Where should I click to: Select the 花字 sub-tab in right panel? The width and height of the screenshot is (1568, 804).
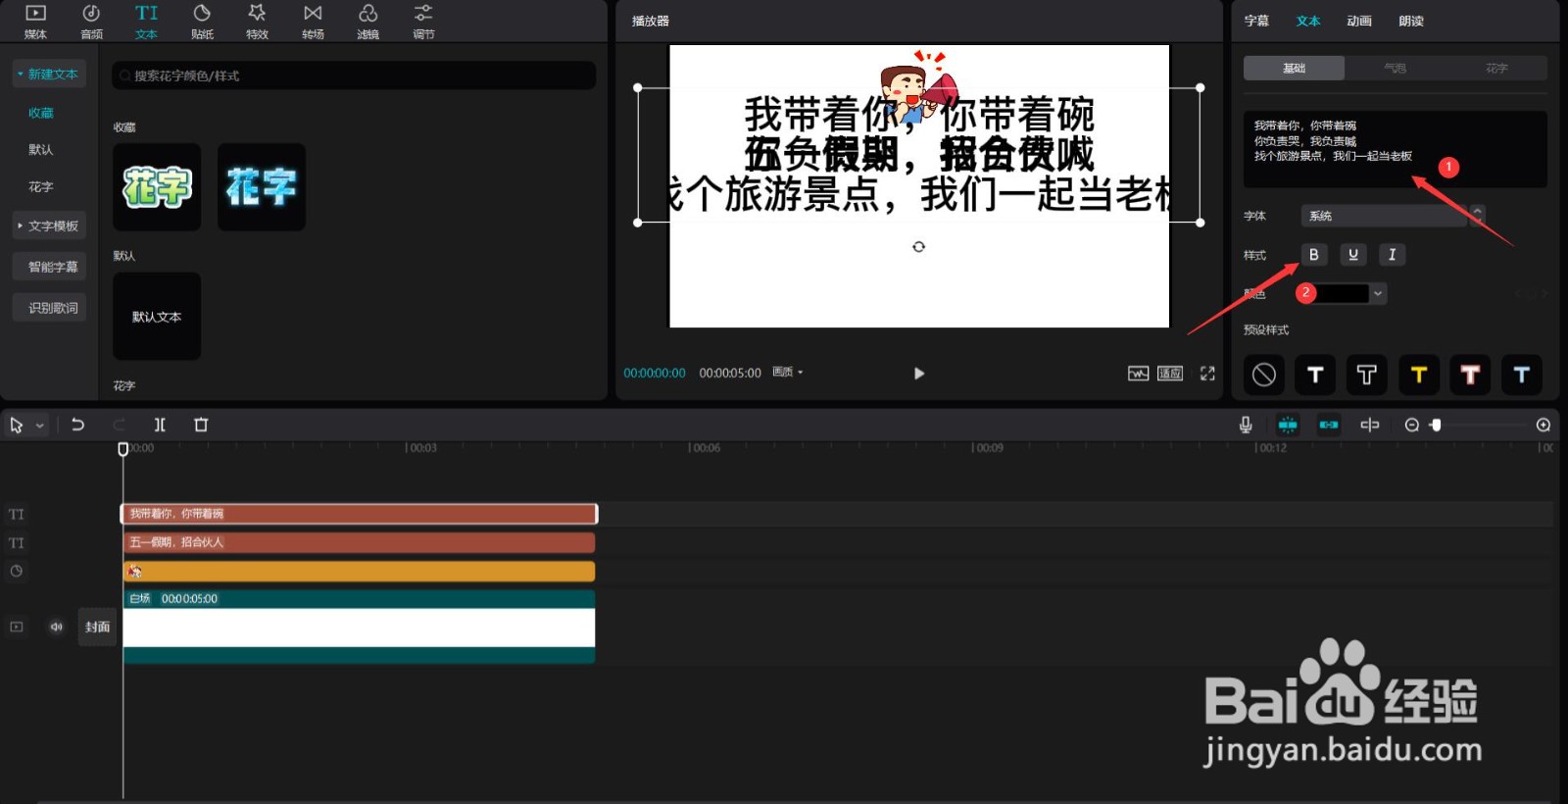pyautogui.click(x=1496, y=68)
